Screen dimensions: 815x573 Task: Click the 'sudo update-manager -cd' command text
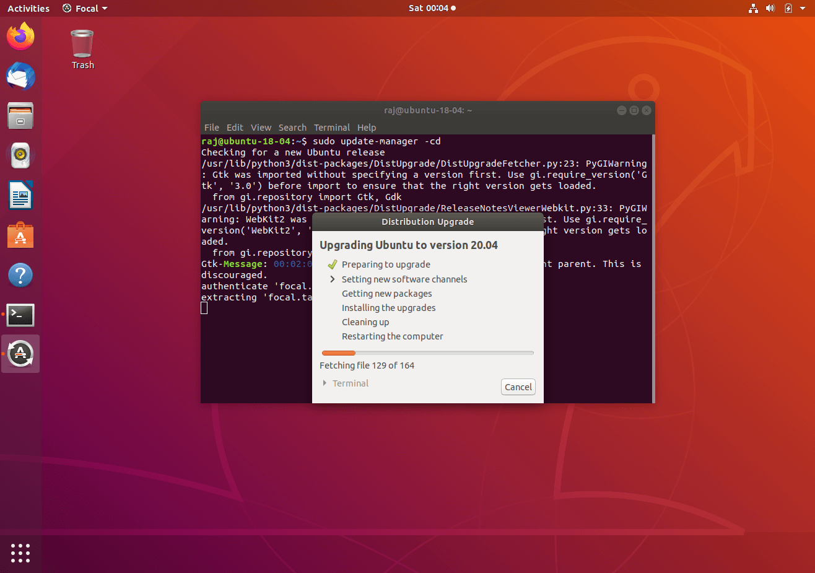pos(377,141)
